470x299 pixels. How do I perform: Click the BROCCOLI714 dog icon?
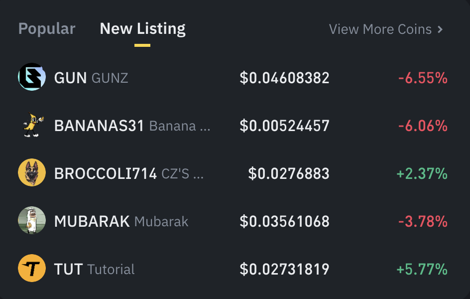[x=32, y=172]
